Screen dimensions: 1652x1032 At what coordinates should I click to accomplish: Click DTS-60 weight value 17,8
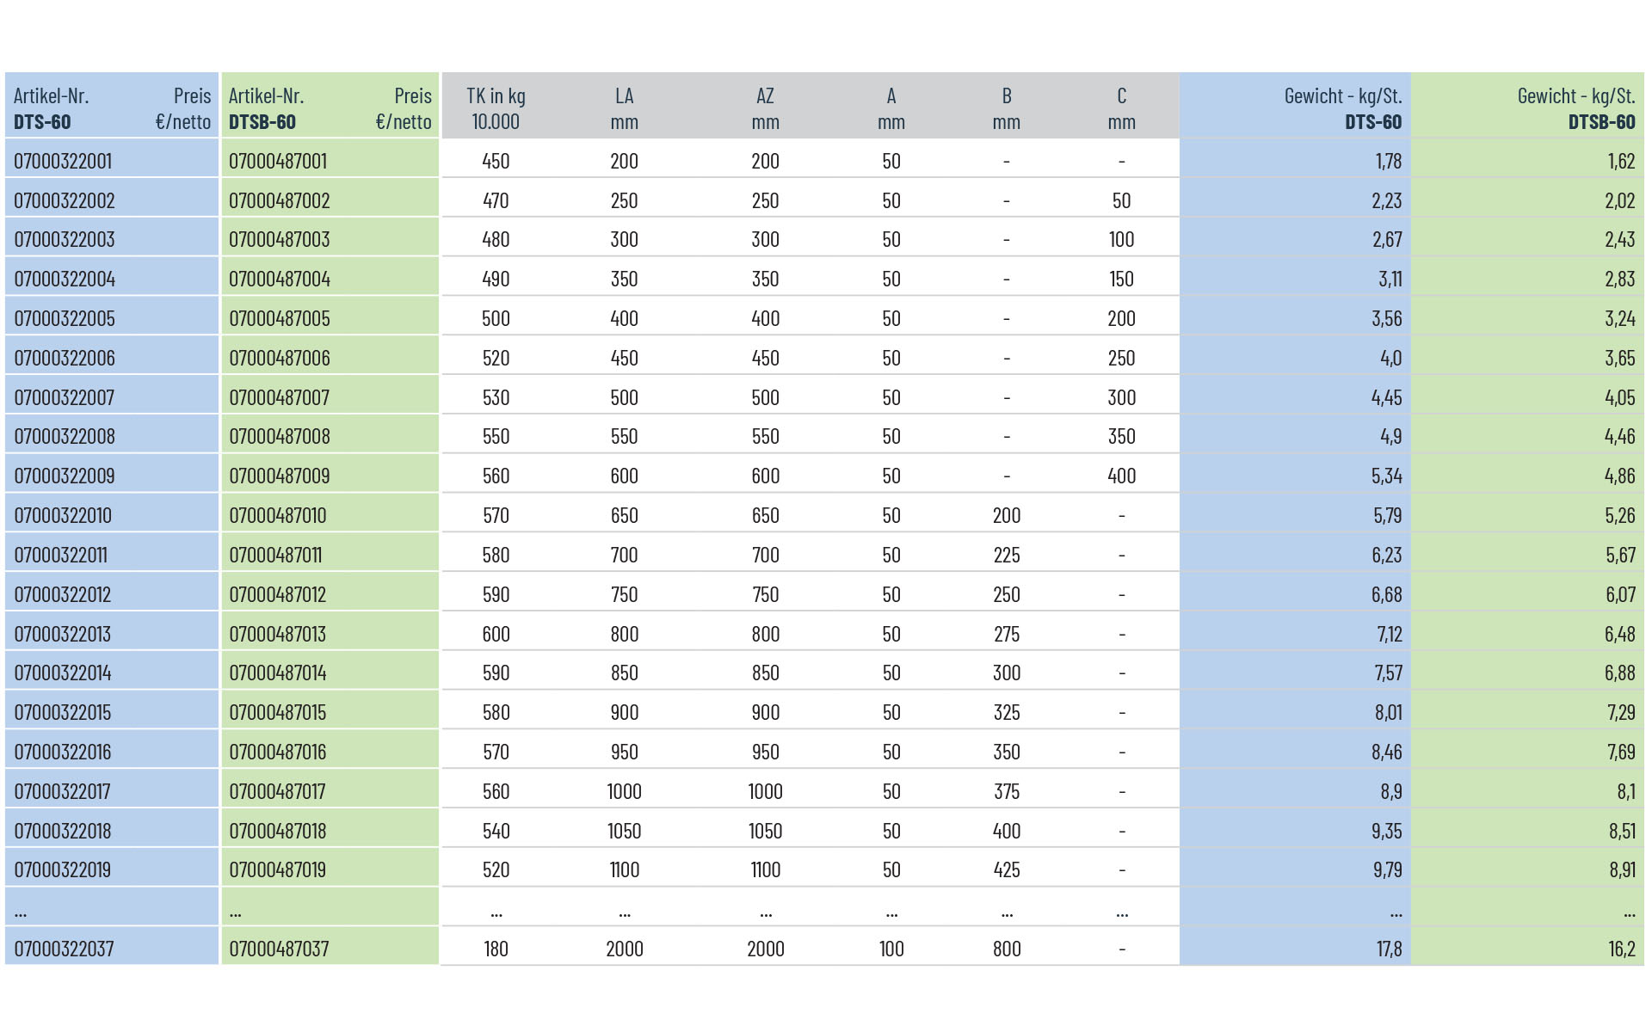point(1389,949)
